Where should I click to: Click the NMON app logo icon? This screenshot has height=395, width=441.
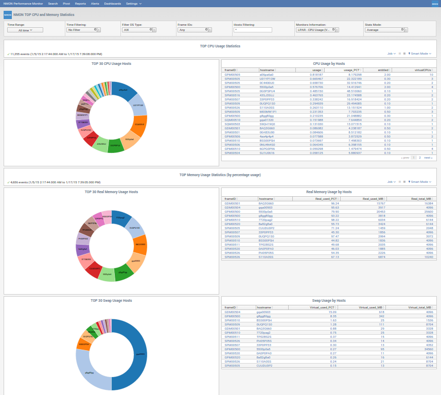(8, 15)
